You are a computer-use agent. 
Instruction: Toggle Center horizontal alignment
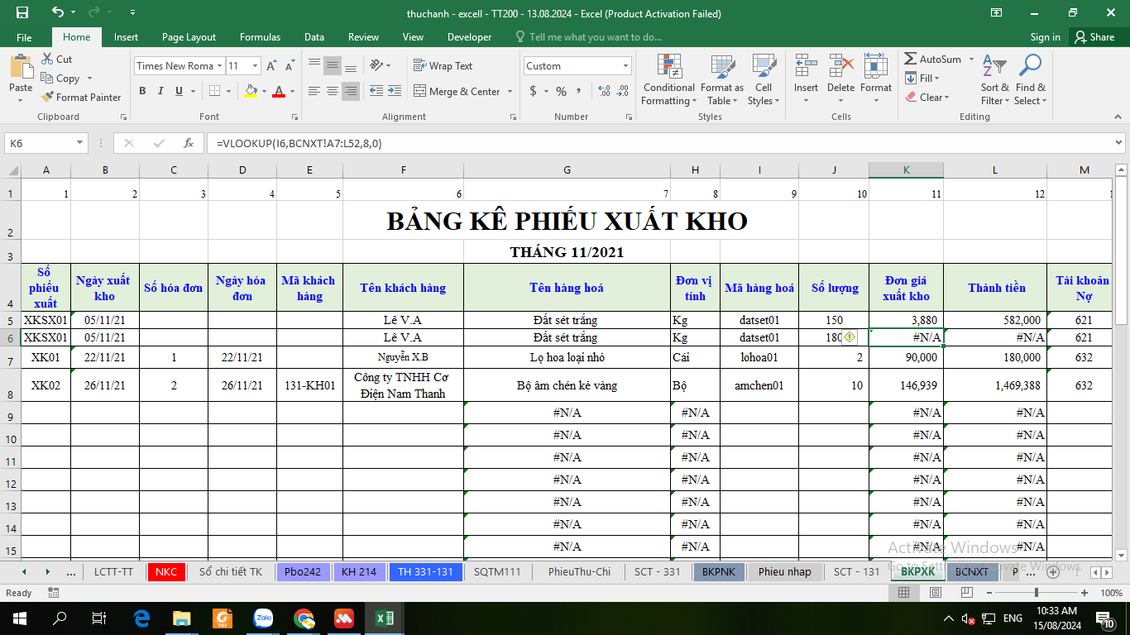(x=333, y=91)
